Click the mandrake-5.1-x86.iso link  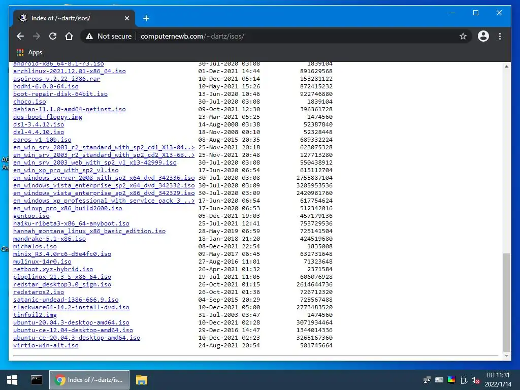click(49, 239)
